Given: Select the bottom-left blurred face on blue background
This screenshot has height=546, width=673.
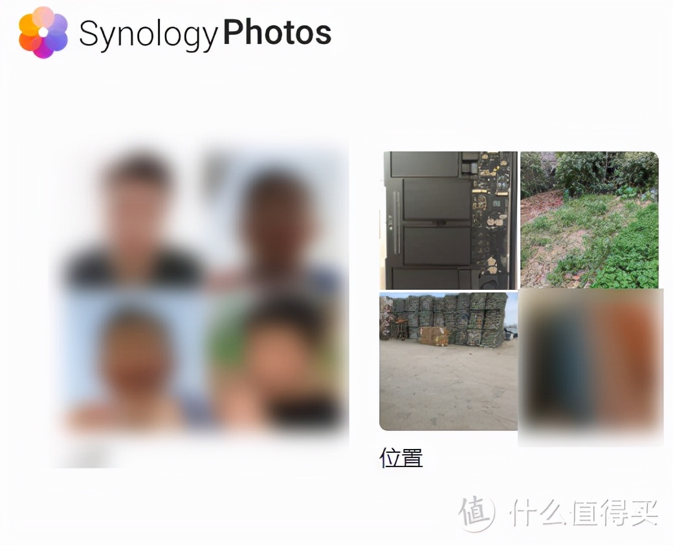Looking at the screenshot, I should tap(137, 362).
